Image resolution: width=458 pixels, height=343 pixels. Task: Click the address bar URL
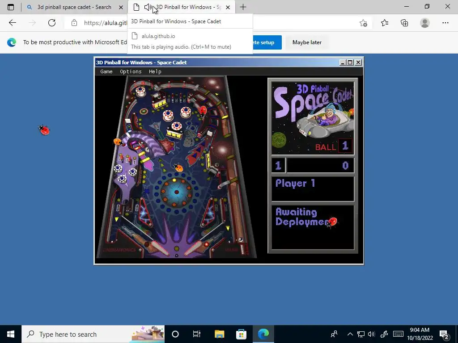(x=105, y=23)
